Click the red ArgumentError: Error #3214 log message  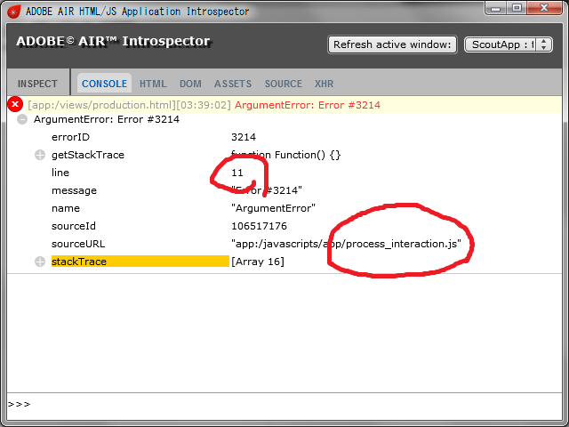(308, 105)
